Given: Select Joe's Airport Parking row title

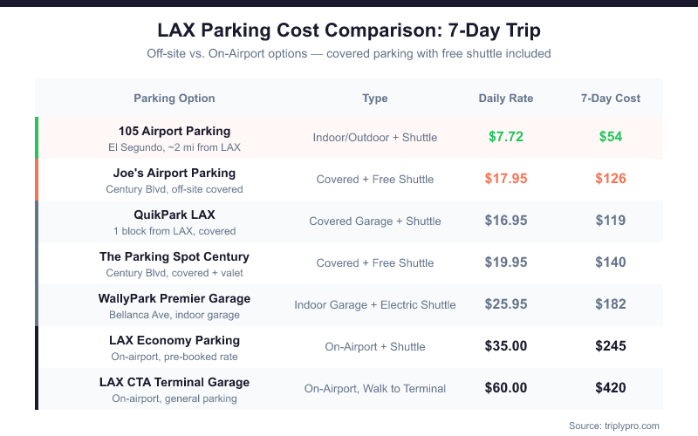Looking at the screenshot, I should (174, 173).
